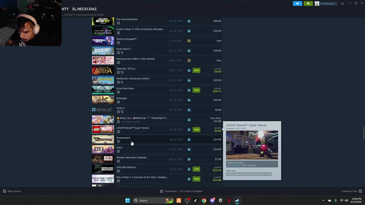Screen dimensions: 365x205
Task: Open Steam notifications bell
Action: click(x=308, y=3)
